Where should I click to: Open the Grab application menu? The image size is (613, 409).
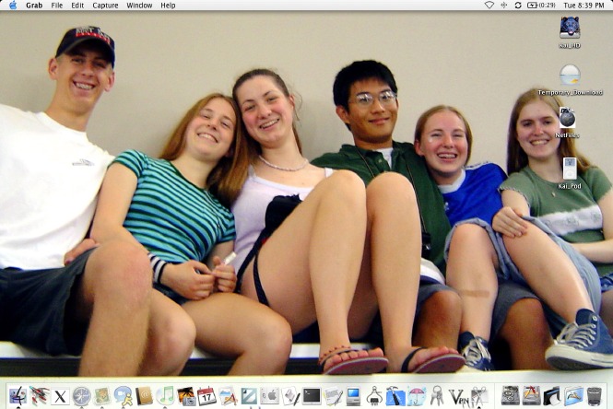pyautogui.click(x=34, y=6)
